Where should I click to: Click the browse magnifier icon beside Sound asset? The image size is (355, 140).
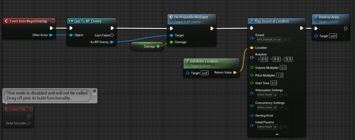pos(289,40)
